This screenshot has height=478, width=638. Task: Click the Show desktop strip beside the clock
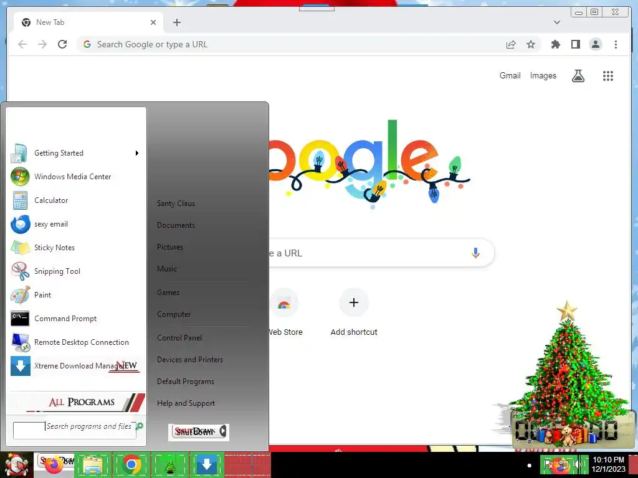633,465
